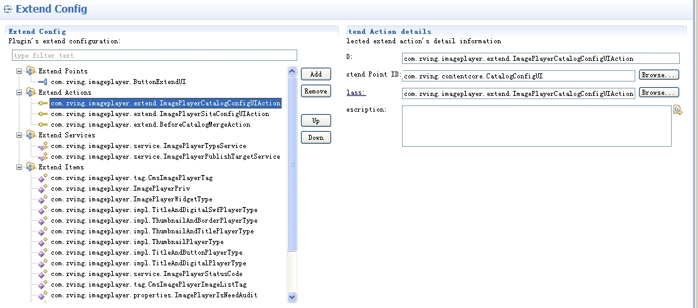Click the Extend Points folder icon
698x308 pixels.
[31, 71]
